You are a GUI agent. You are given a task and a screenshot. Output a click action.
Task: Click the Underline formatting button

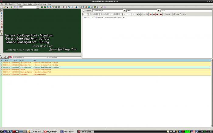pyautogui.click(x=142, y=14)
